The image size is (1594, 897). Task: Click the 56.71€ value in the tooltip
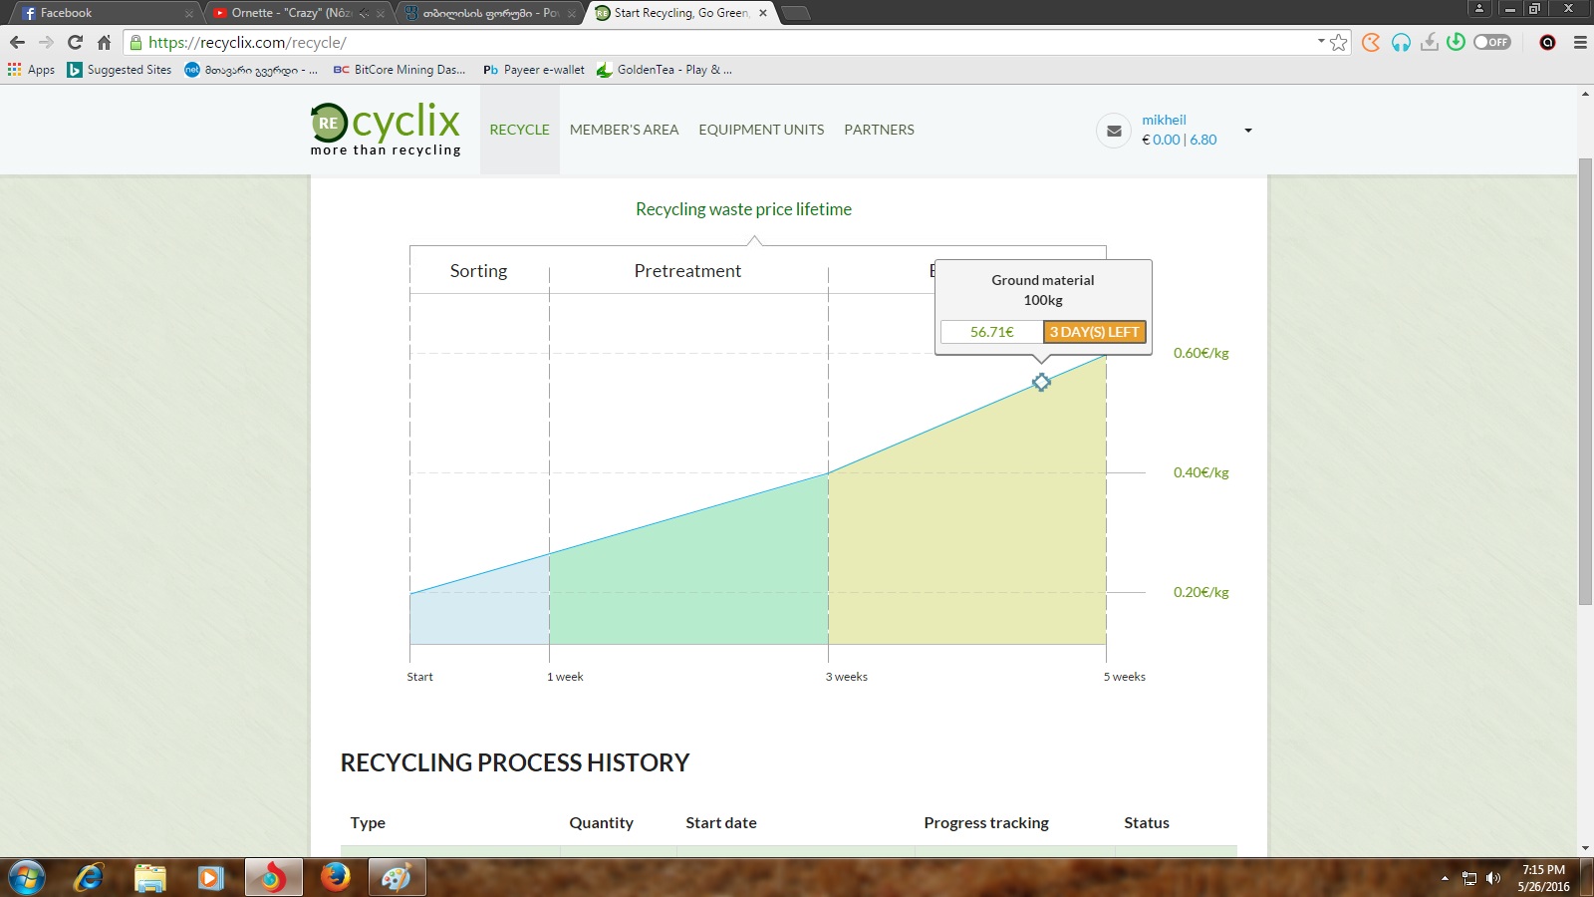pos(992,332)
